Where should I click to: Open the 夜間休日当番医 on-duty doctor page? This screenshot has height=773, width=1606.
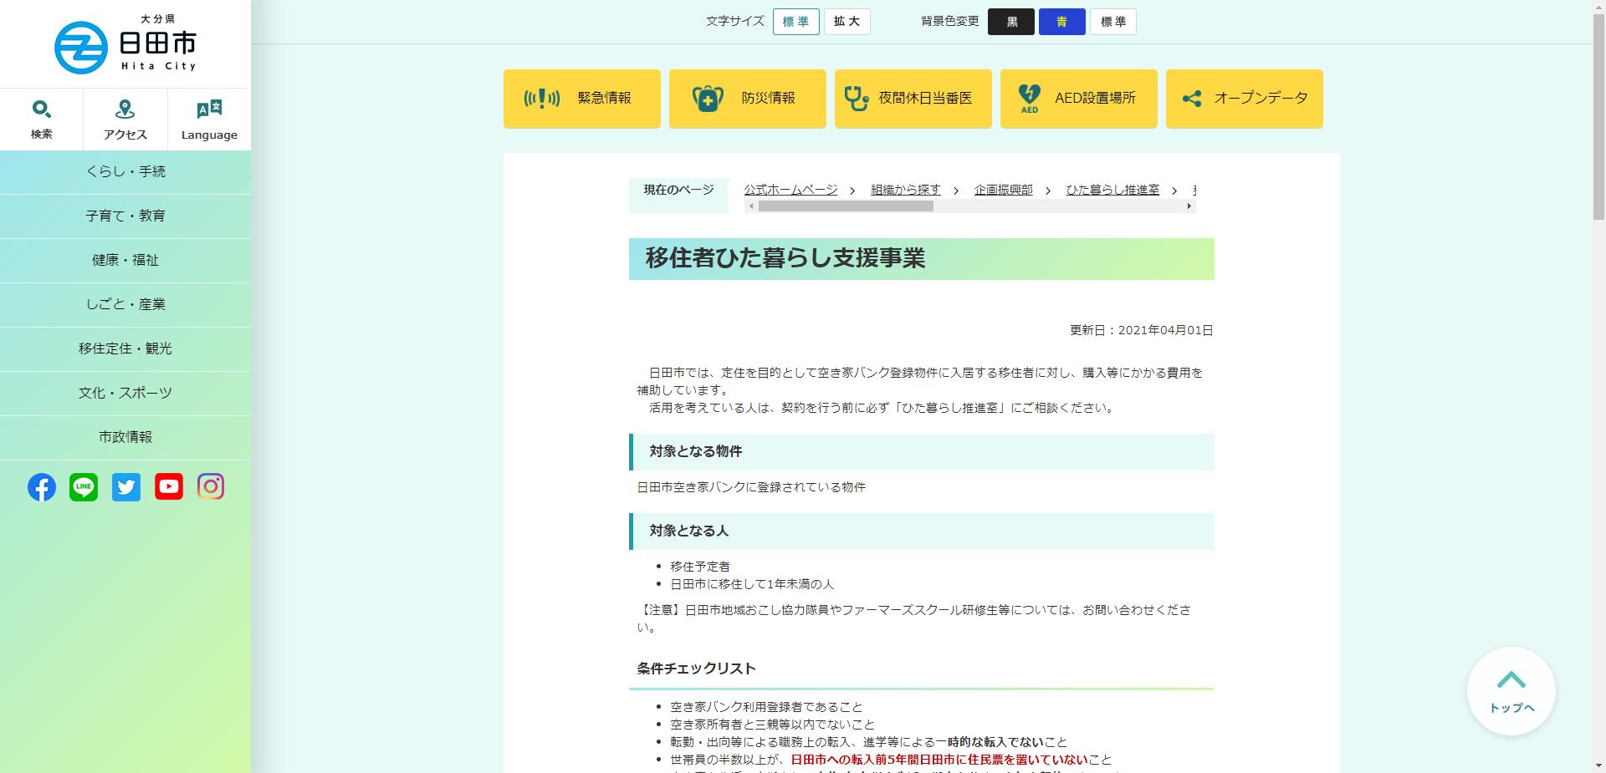[913, 98]
